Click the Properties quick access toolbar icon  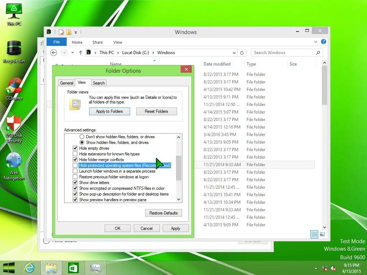coord(61,32)
